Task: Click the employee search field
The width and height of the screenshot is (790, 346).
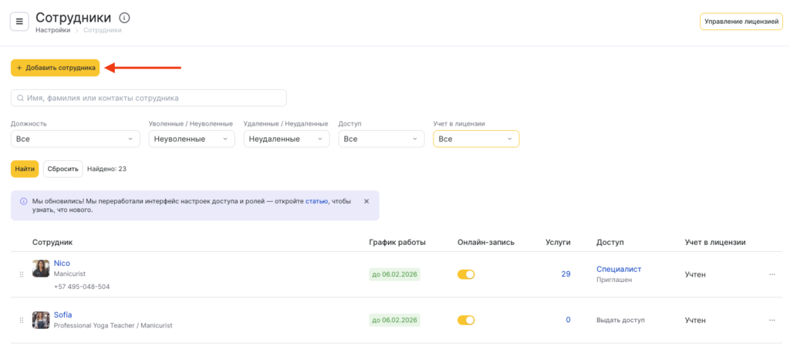Action: (149, 98)
